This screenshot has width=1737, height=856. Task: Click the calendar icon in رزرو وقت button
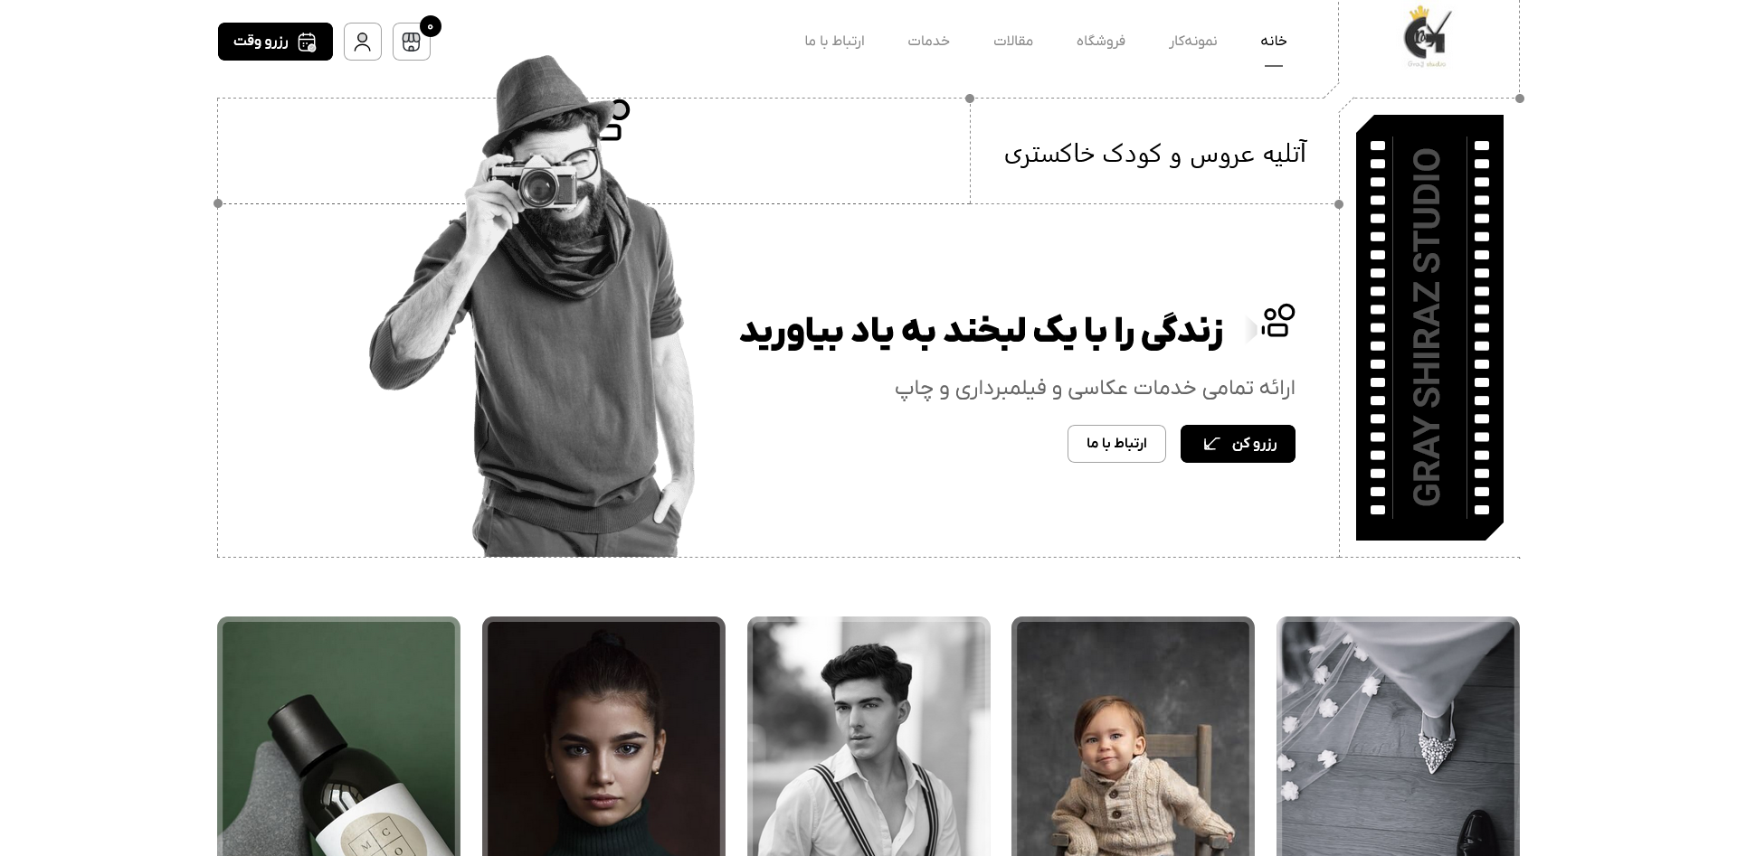[307, 42]
